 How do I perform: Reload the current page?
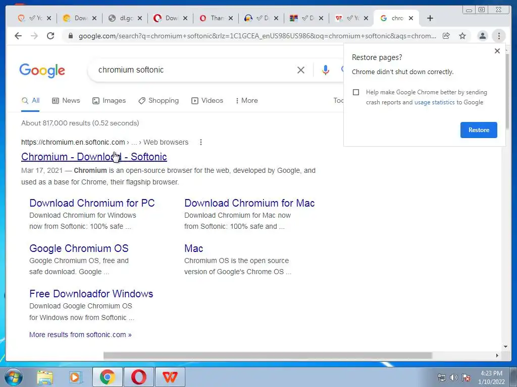tap(50, 36)
